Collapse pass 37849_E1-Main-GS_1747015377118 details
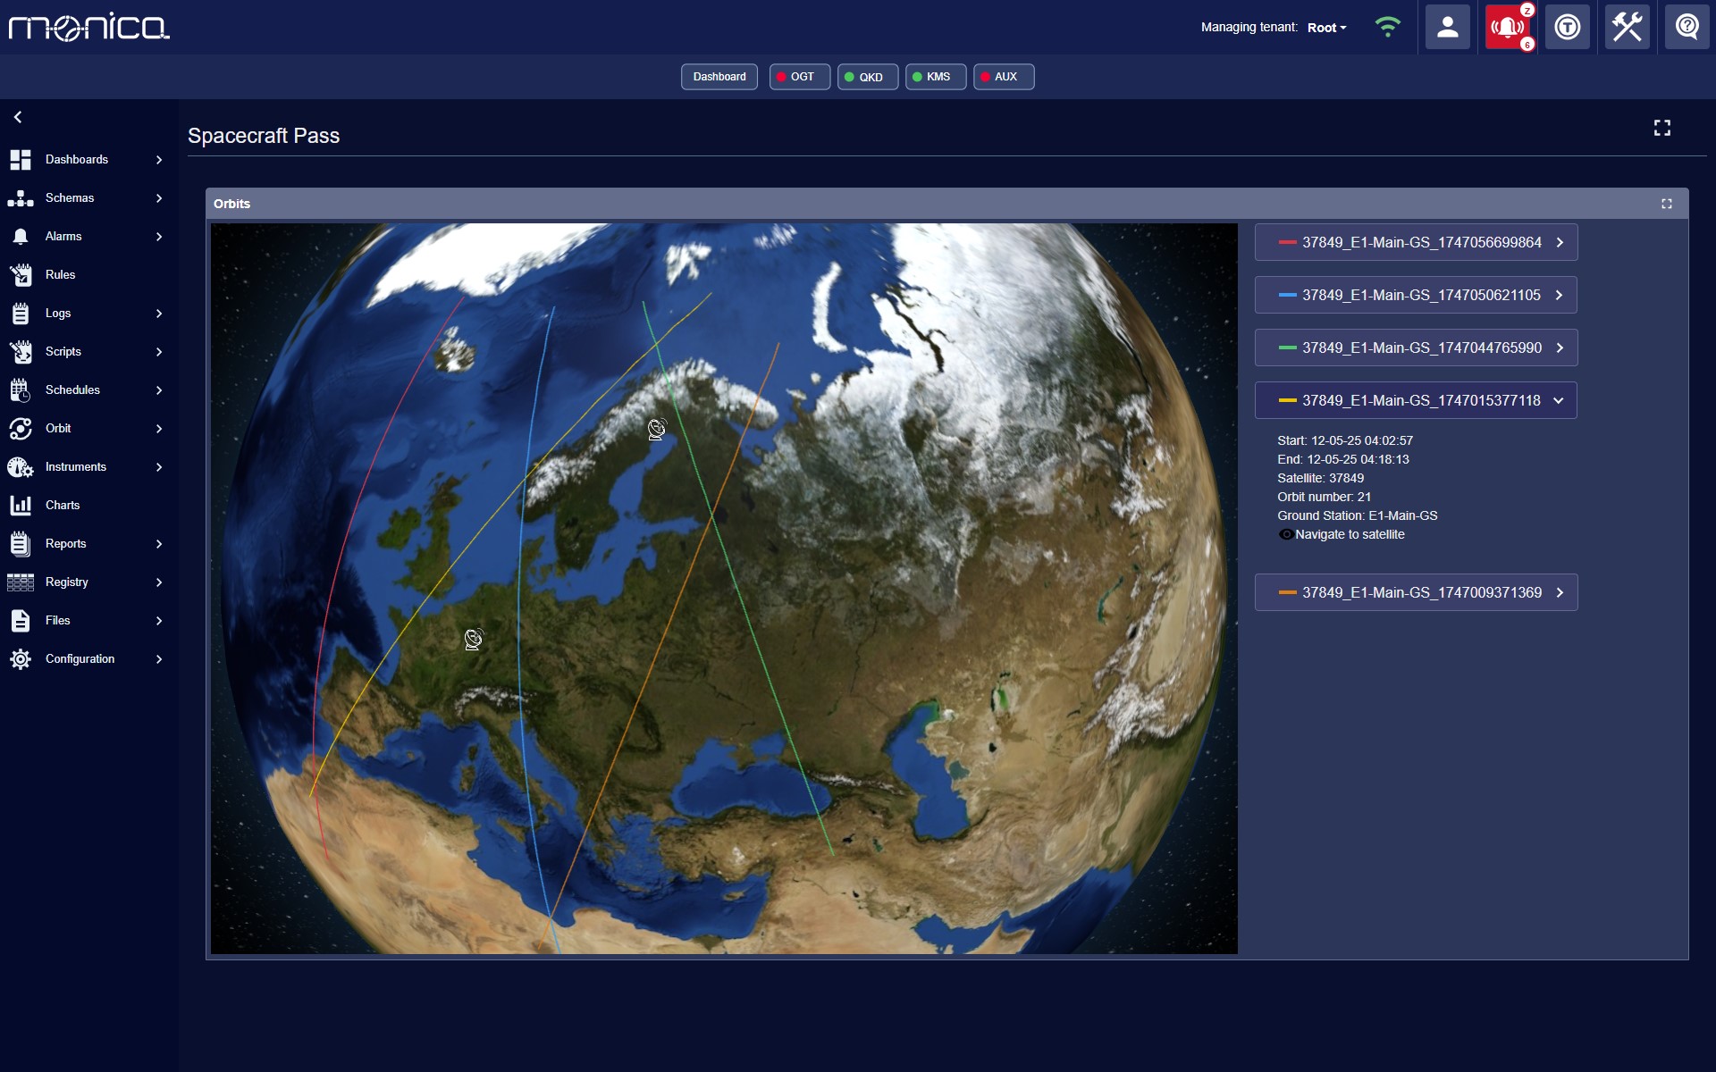The height and width of the screenshot is (1072, 1716). pos(1559,400)
